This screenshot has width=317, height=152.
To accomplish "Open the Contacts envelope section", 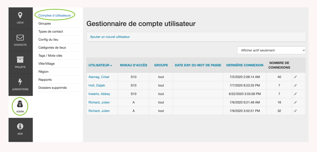I will [20, 40].
